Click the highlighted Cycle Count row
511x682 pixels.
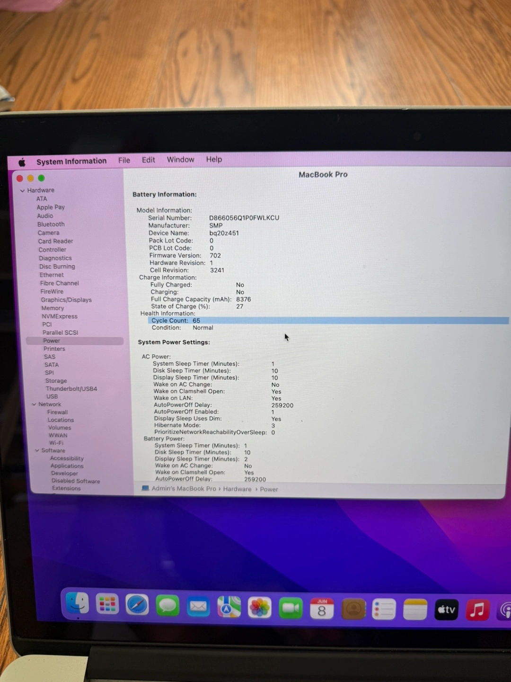pos(328,321)
